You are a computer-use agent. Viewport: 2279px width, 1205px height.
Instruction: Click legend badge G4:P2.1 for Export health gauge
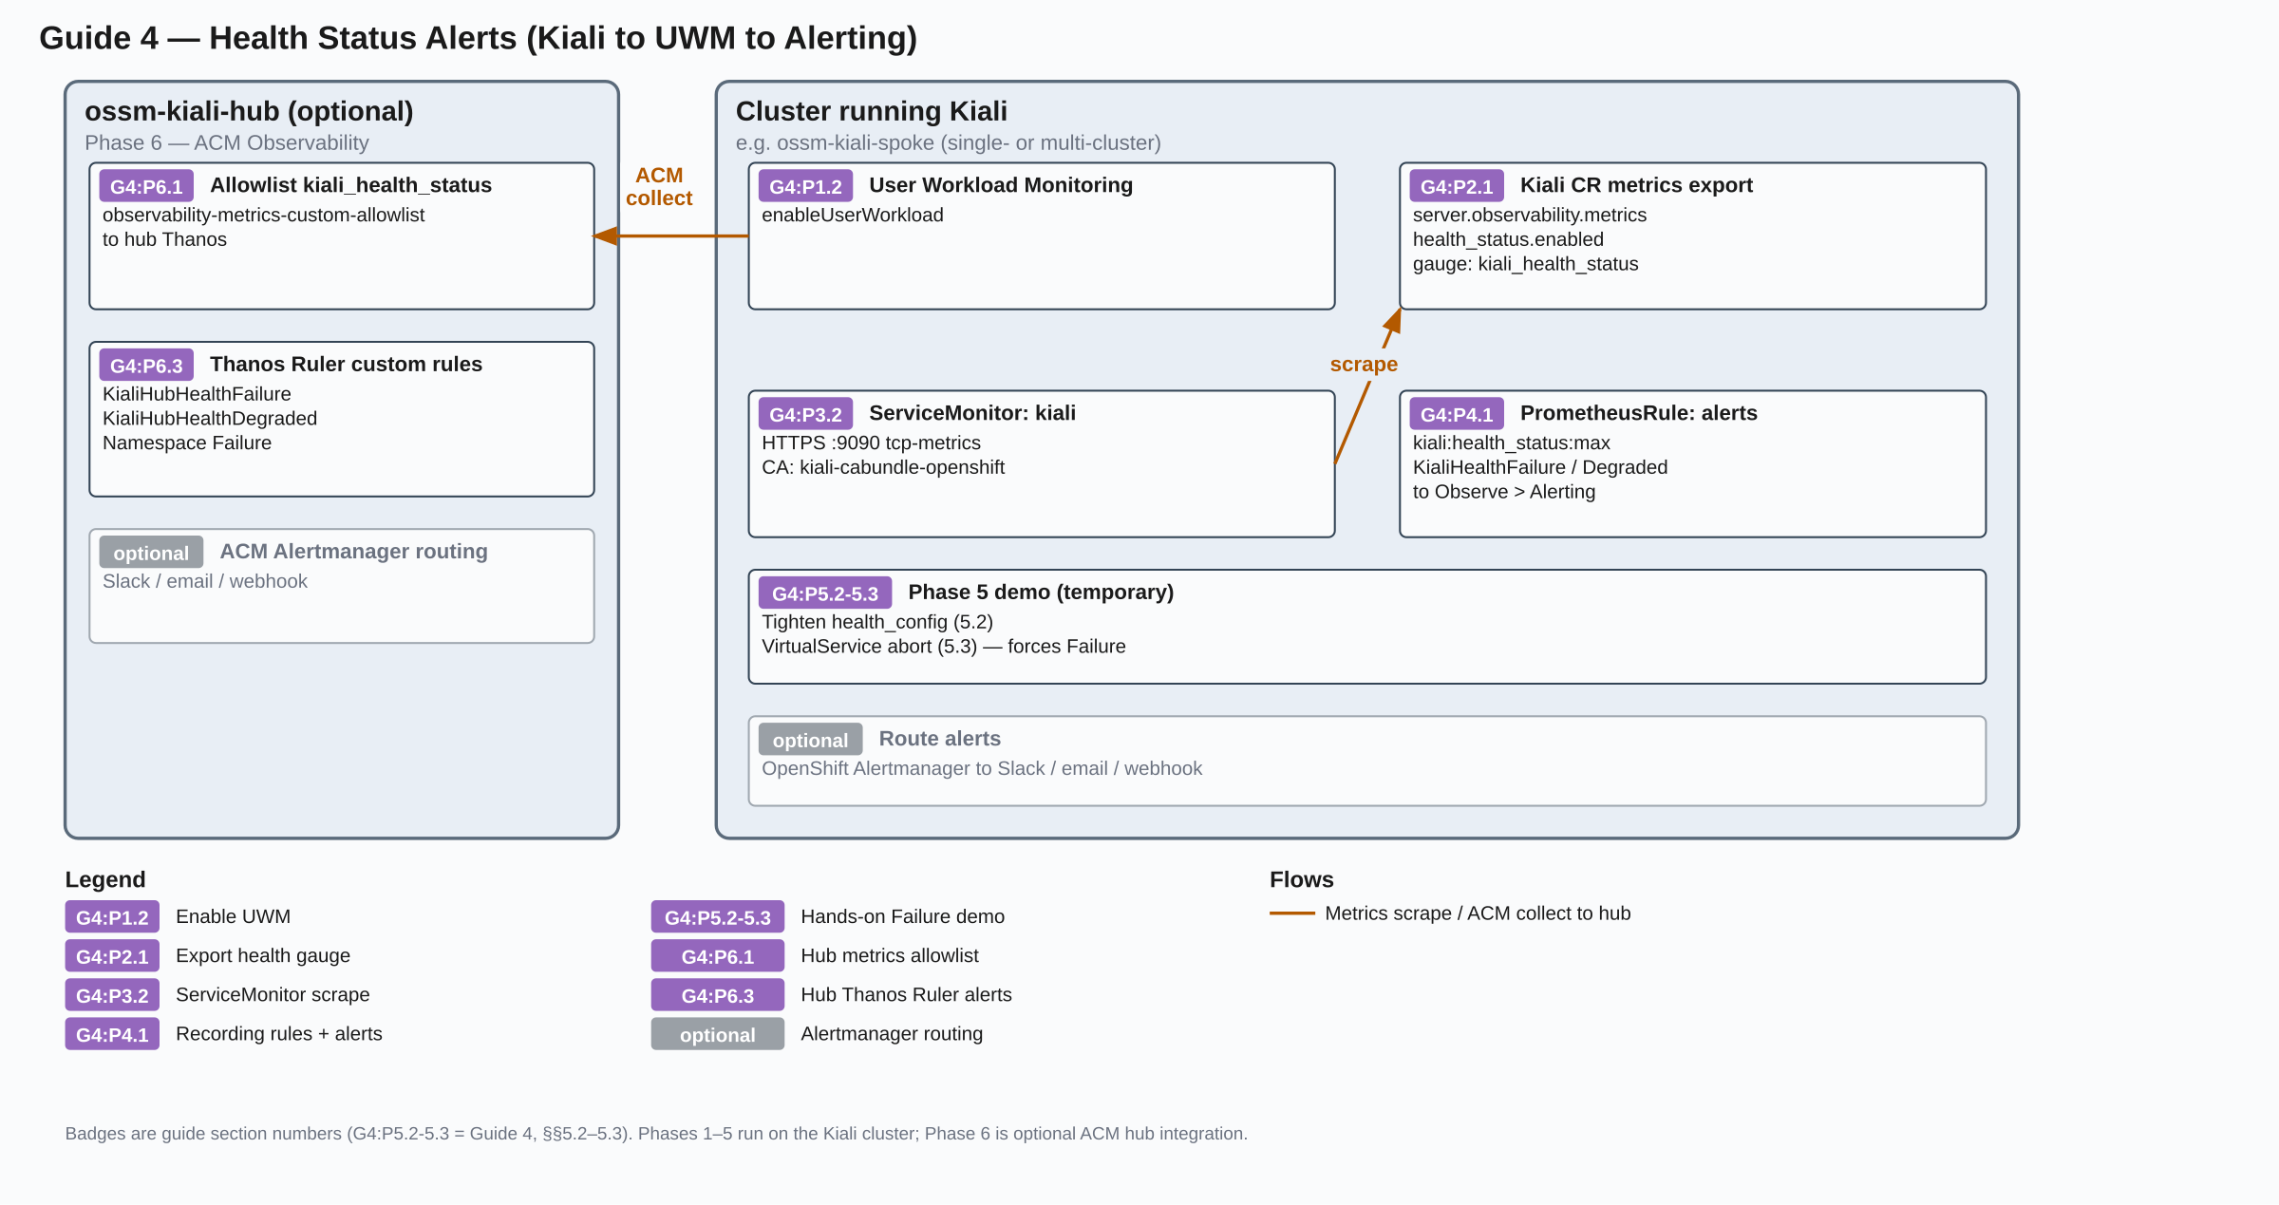(x=112, y=956)
